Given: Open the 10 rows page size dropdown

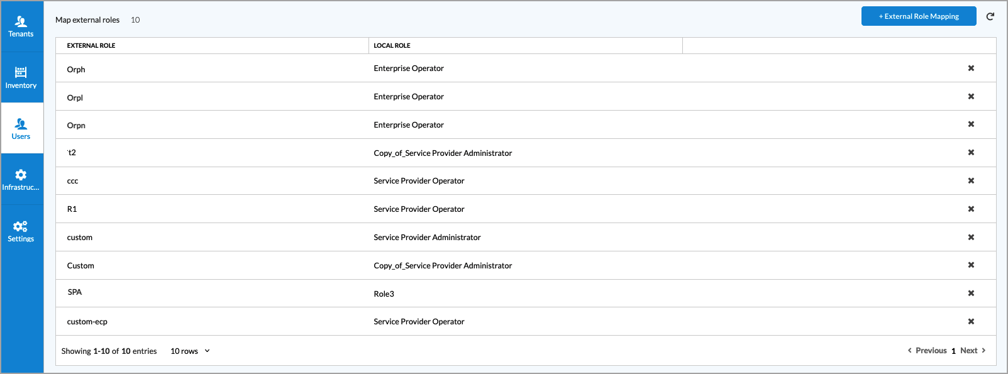Looking at the screenshot, I should 190,351.
